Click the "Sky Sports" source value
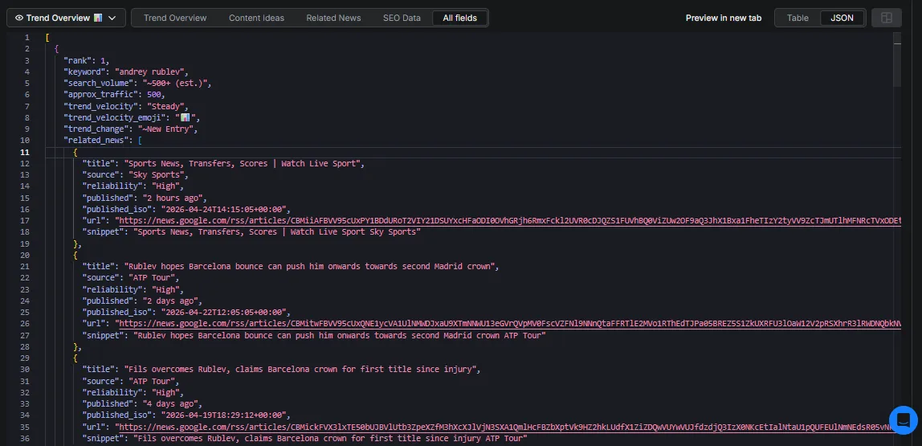The image size is (922, 446). point(157,174)
